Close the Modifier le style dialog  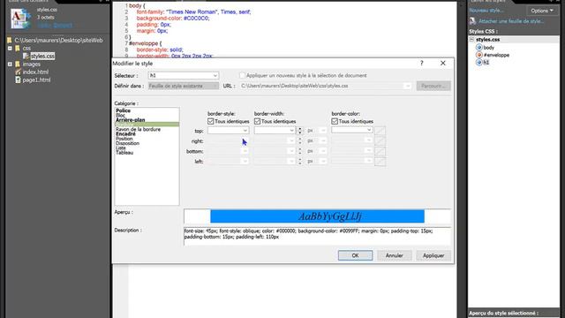pyautogui.click(x=443, y=63)
